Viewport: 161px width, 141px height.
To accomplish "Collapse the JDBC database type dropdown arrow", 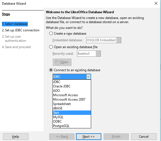I will tap(88, 77).
